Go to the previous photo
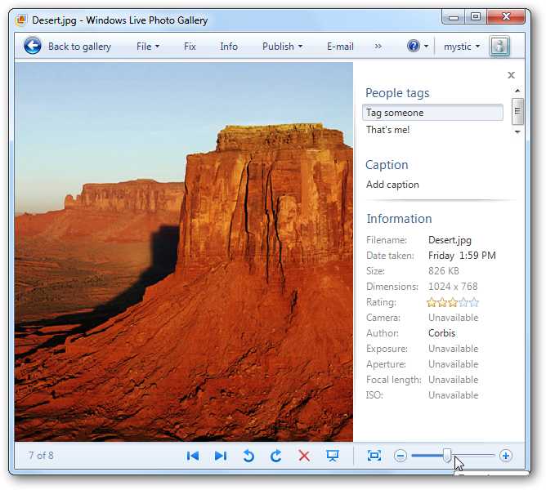 coord(193,456)
